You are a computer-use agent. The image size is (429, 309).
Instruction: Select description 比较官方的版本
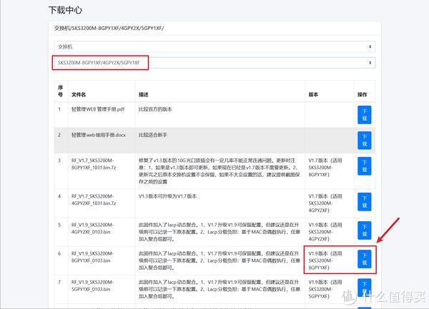pos(155,109)
